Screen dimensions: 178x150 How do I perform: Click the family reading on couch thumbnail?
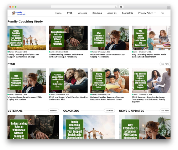110,80
